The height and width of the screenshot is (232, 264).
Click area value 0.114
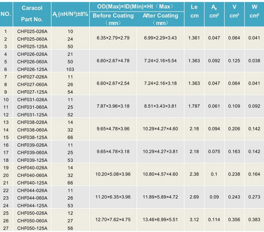[x=214, y=220]
